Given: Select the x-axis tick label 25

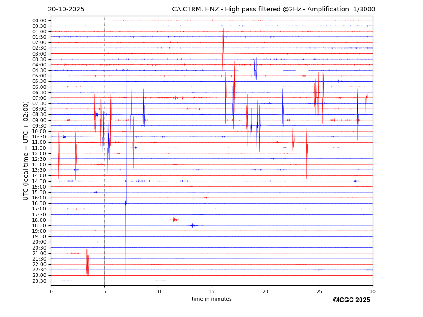Looking at the screenshot, I should [319, 291].
